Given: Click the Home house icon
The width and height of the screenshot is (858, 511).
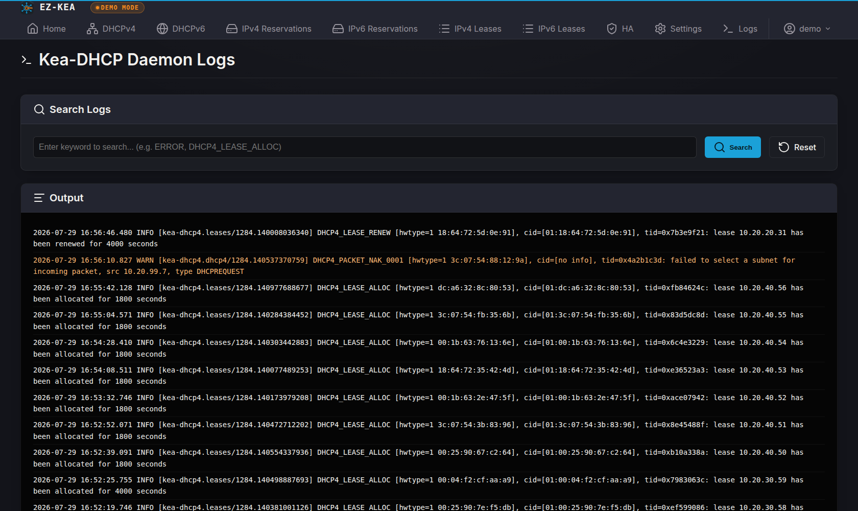Looking at the screenshot, I should (33, 29).
